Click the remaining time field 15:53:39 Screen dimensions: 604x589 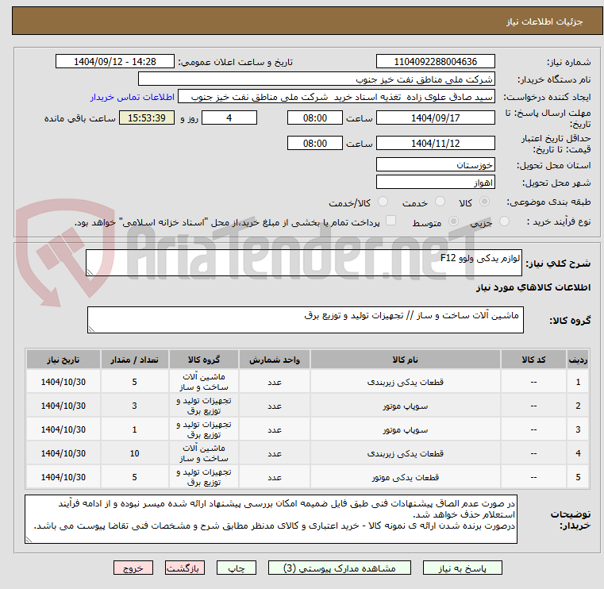tap(147, 117)
